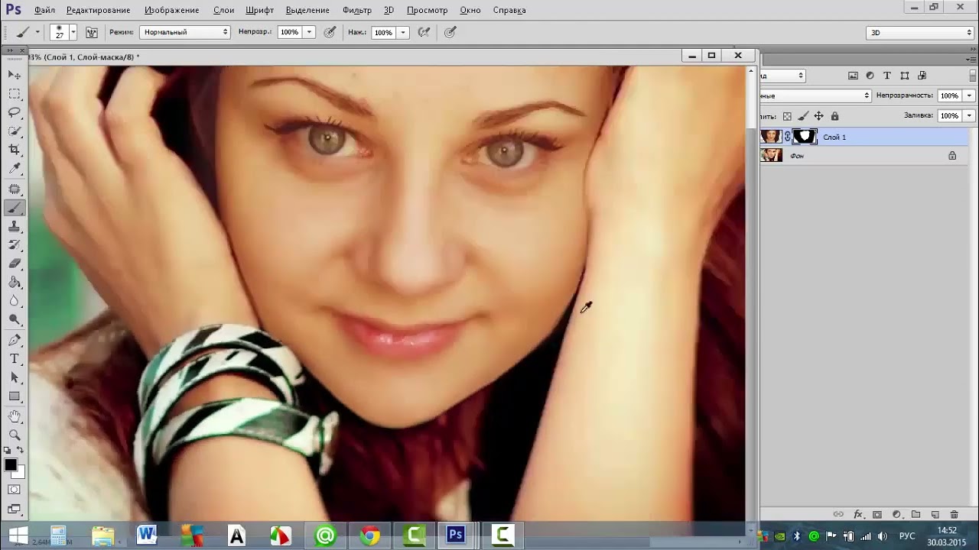This screenshot has width=979, height=550.
Task: Open the Изображение menu
Action: [171, 10]
